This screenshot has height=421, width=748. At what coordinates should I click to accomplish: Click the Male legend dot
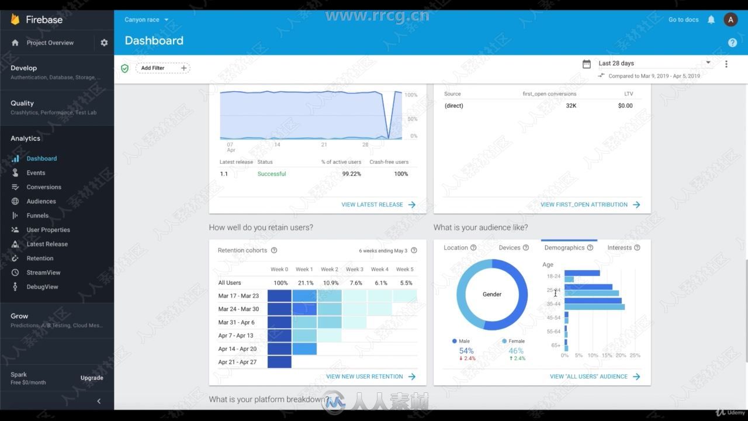pos(454,341)
